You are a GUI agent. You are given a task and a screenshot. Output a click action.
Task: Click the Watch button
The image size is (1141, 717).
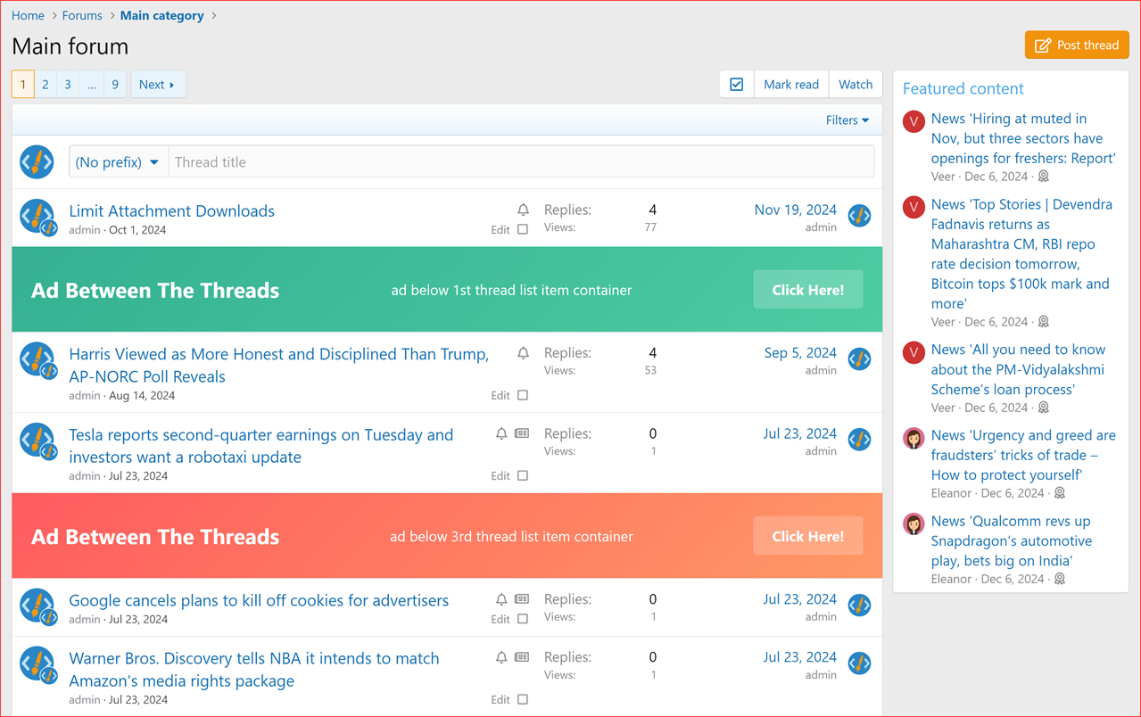(855, 83)
